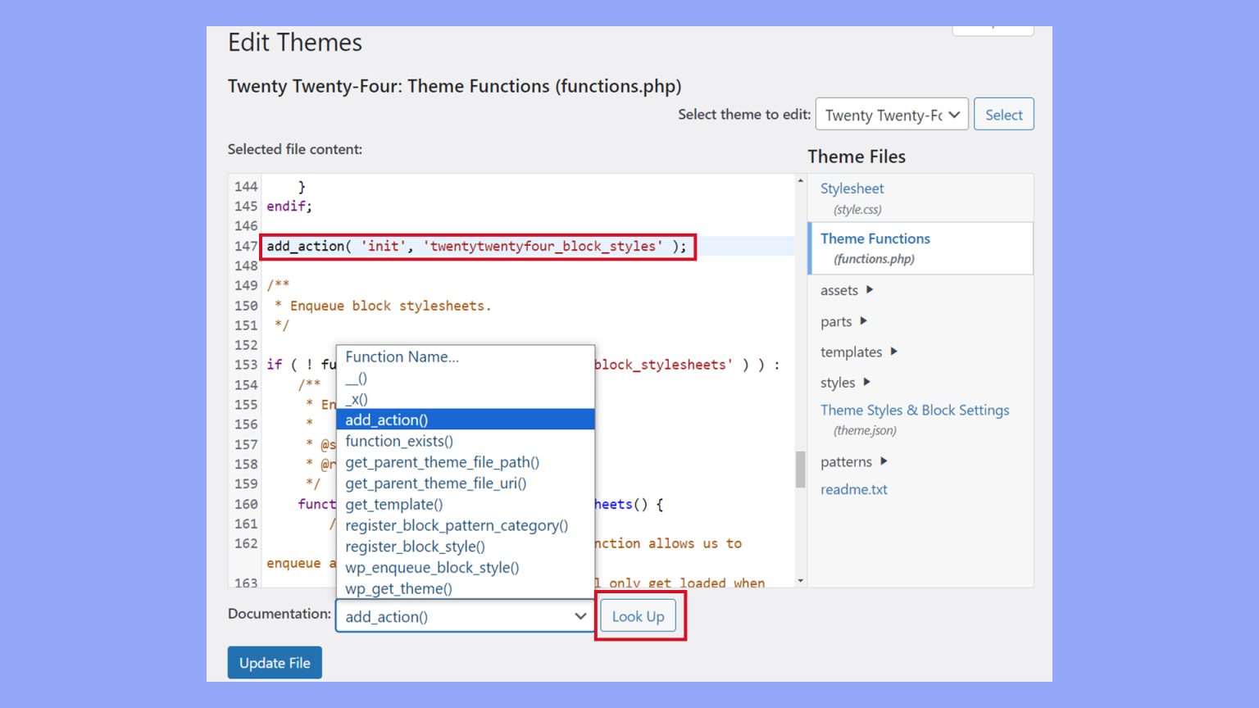Screen dimensions: 1259x708
Task: Select Theme Functions (functions.php)
Action: [875, 238]
